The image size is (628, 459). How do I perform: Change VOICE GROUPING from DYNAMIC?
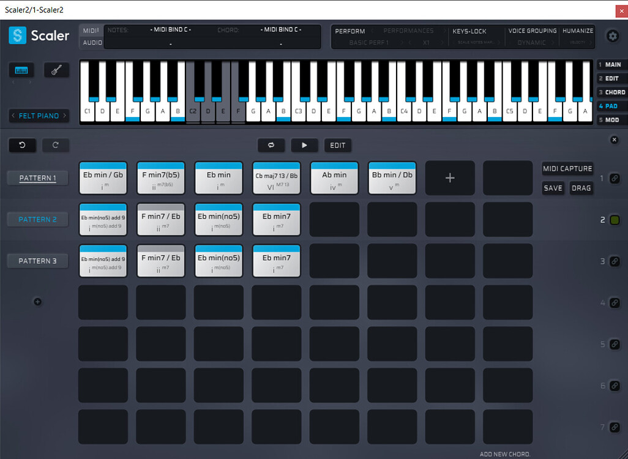click(x=532, y=42)
